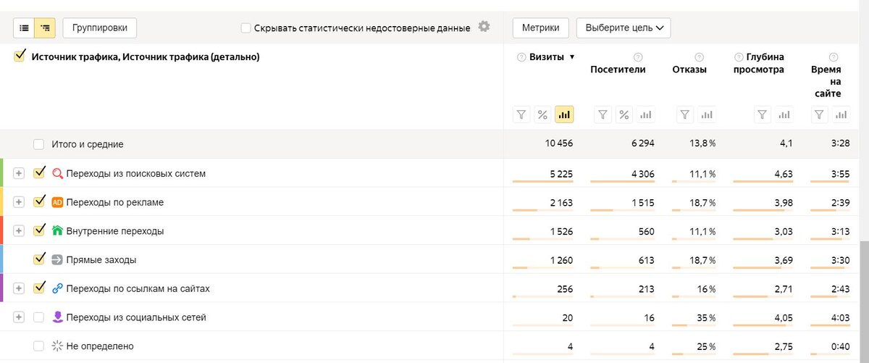Switch to flat list view icon

pyautogui.click(x=25, y=28)
